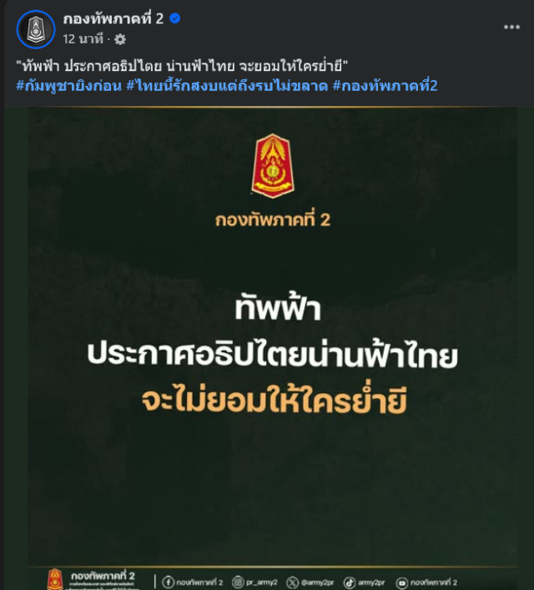The height and width of the screenshot is (590, 534).
Task: Click the pr_army2 Instagram handle text
Action: (261, 582)
